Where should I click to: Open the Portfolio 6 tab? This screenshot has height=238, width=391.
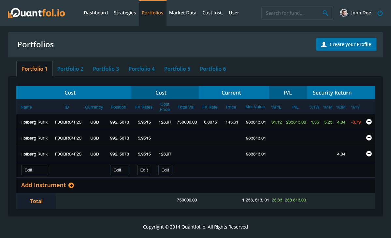(x=213, y=69)
